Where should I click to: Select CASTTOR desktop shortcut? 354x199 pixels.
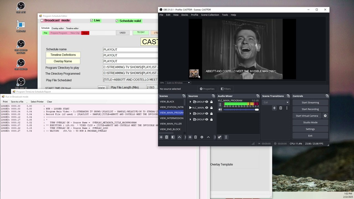pyautogui.click(x=21, y=27)
